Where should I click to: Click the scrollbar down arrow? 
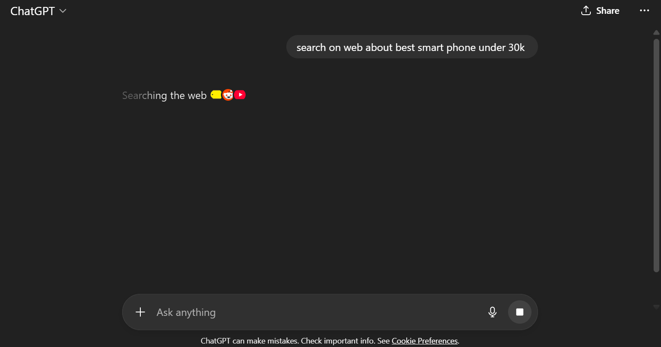(x=656, y=307)
